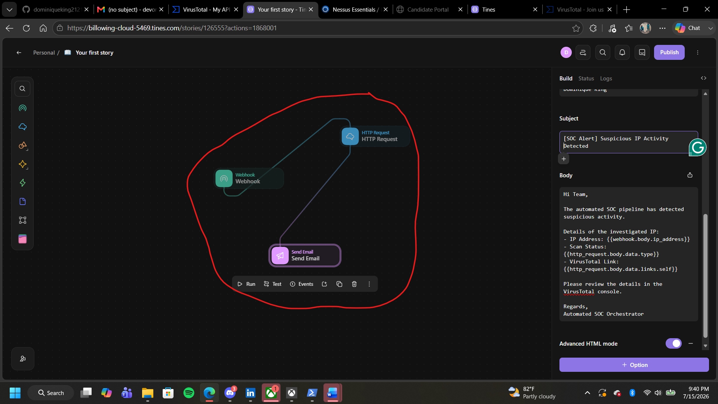Image resolution: width=718 pixels, height=404 pixels.
Task: Open notifications bell in Tines header
Action: [x=622, y=52]
